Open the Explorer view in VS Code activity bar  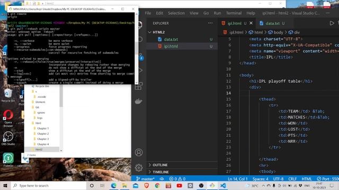click(x=140, y=25)
